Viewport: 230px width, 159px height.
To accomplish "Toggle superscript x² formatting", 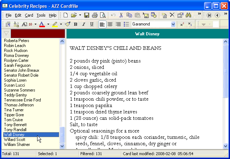I will click(182, 24).
